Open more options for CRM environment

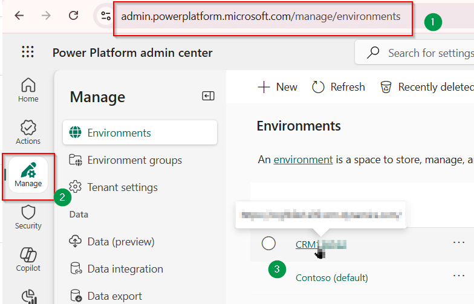click(458, 242)
